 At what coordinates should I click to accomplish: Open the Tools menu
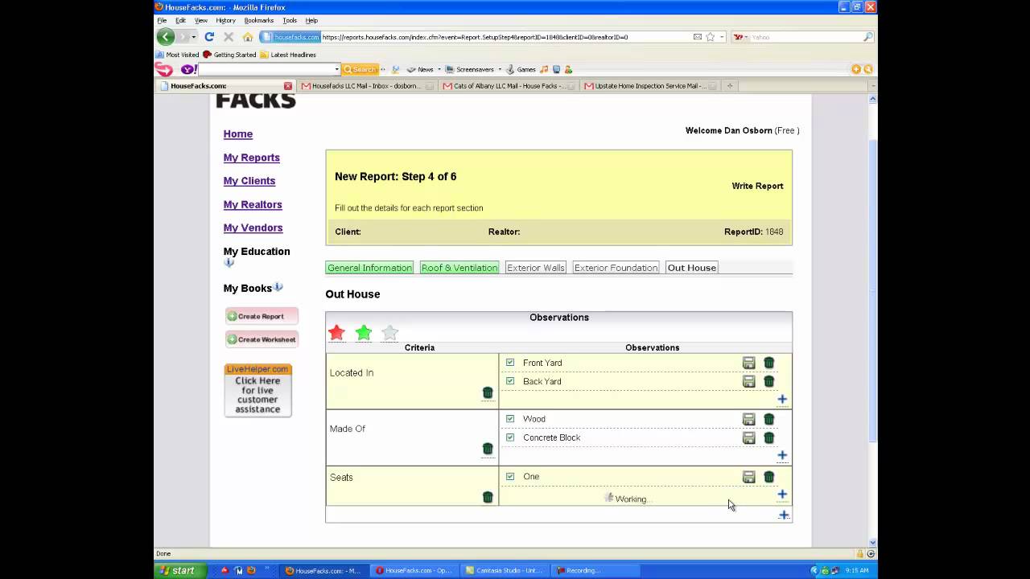pos(290,20)
